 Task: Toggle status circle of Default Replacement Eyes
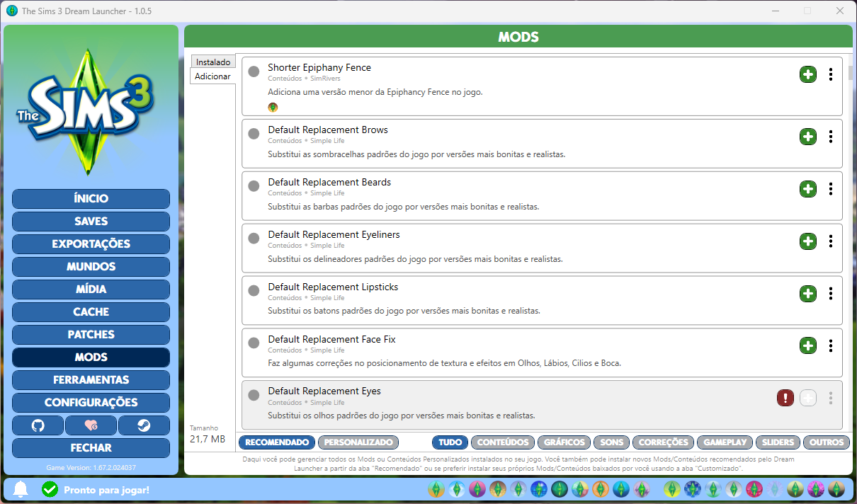pyautogui.click(x=254, y=395)
